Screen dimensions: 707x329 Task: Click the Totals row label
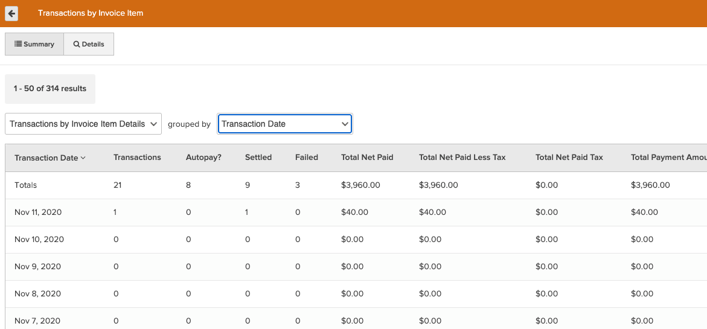pyautogui.click(x=26, y=185)
